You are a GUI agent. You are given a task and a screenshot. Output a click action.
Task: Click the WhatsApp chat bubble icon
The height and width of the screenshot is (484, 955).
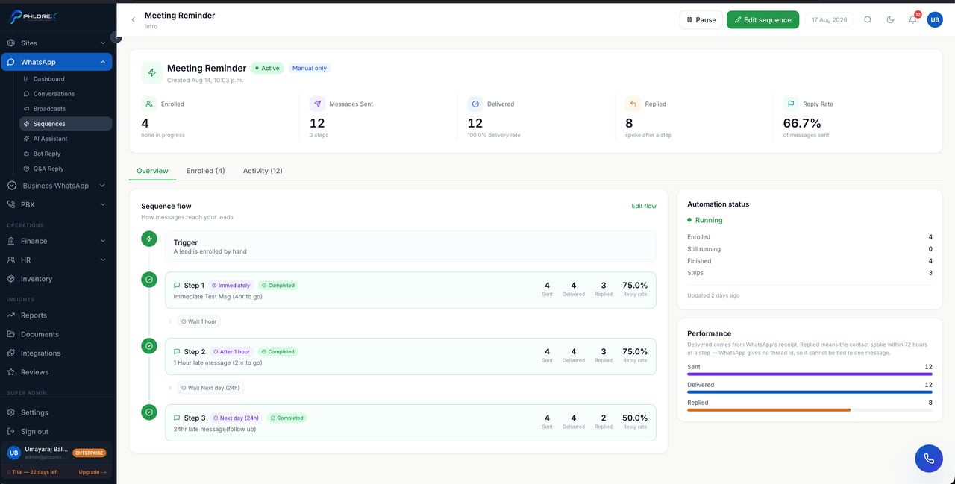(11, 62)
